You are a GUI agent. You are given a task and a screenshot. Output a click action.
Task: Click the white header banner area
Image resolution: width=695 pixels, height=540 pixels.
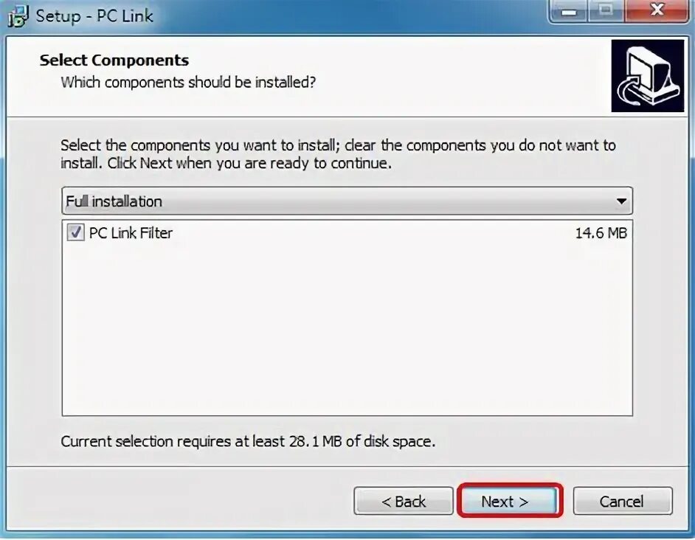[x=308, y=76]
